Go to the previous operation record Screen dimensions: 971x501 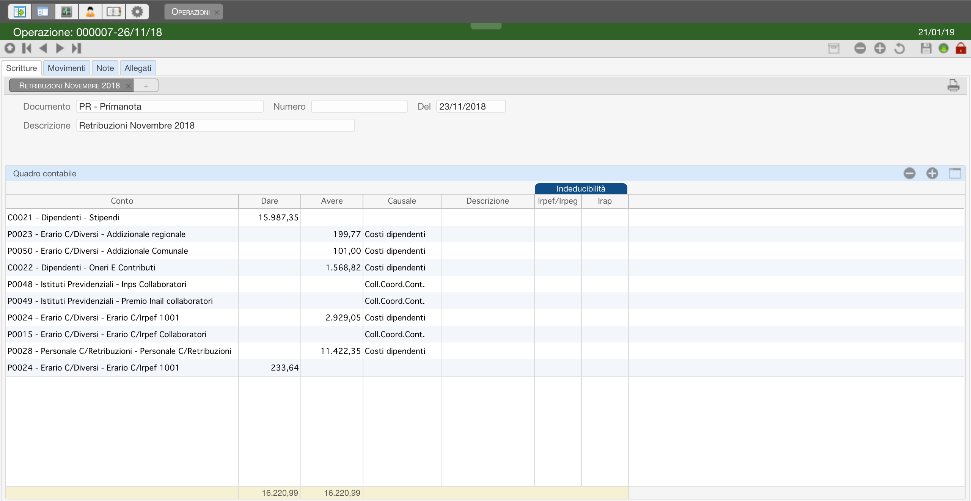click(43, 48)
